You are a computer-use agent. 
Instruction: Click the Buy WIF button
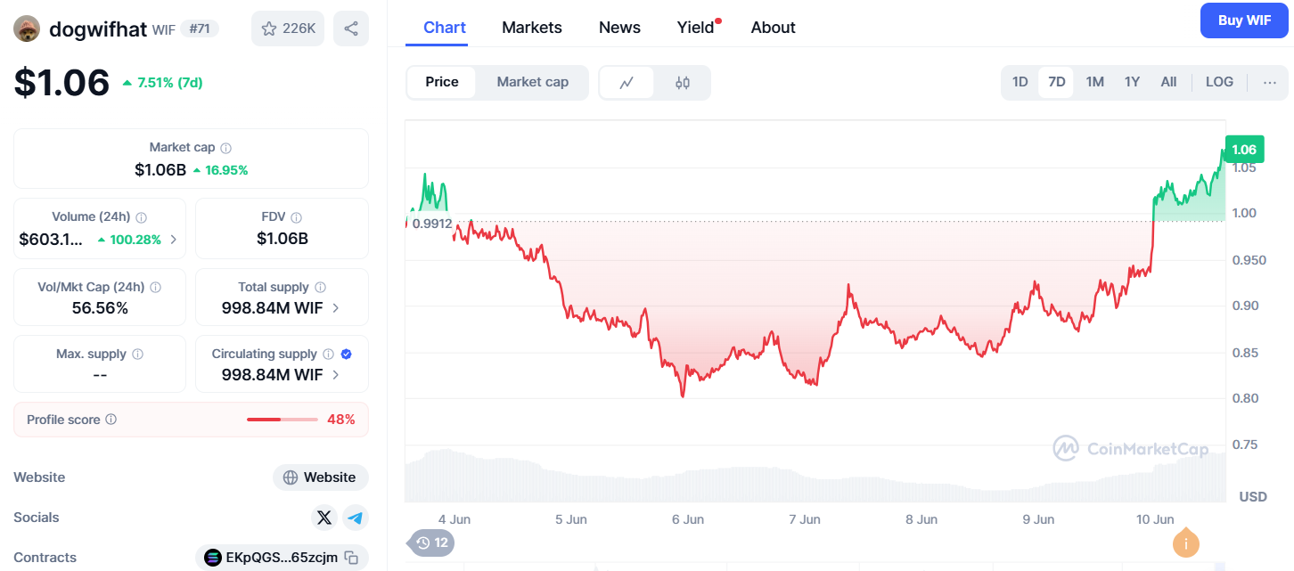[1244, 20]
